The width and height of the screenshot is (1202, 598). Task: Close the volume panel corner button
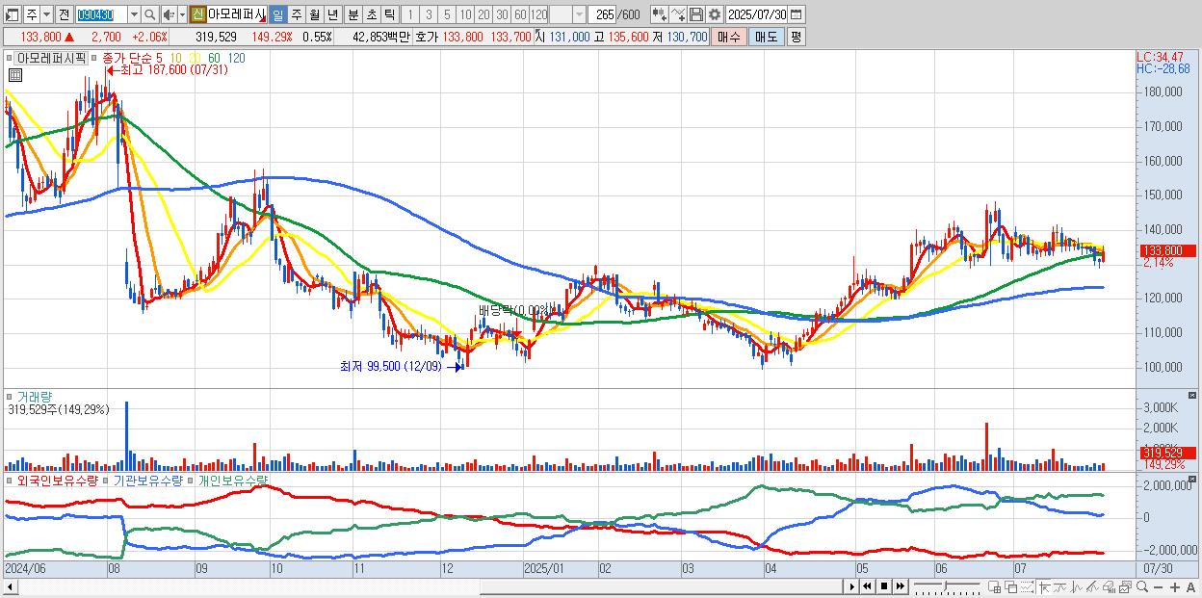tap(1193, 395)
